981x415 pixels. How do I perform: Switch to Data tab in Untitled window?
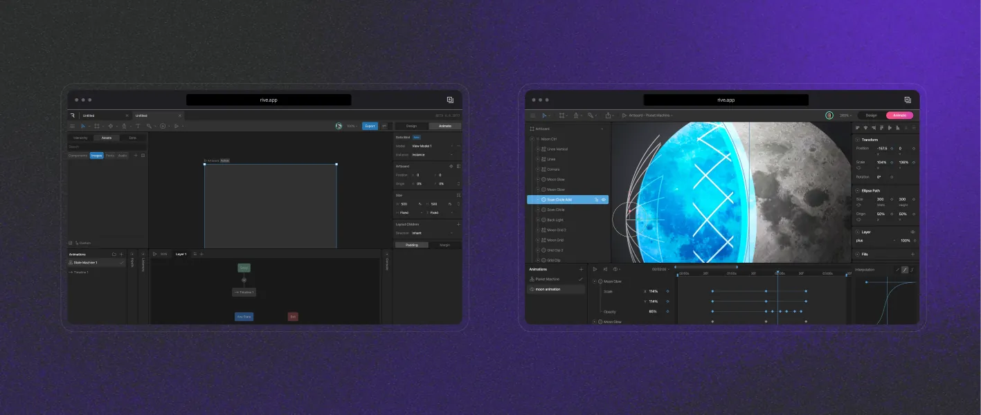pos(133,138)
